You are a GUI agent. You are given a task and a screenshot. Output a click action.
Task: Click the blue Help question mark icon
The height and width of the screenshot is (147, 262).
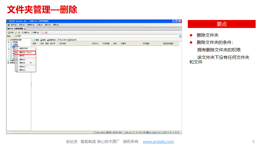(x=43, y=33)
